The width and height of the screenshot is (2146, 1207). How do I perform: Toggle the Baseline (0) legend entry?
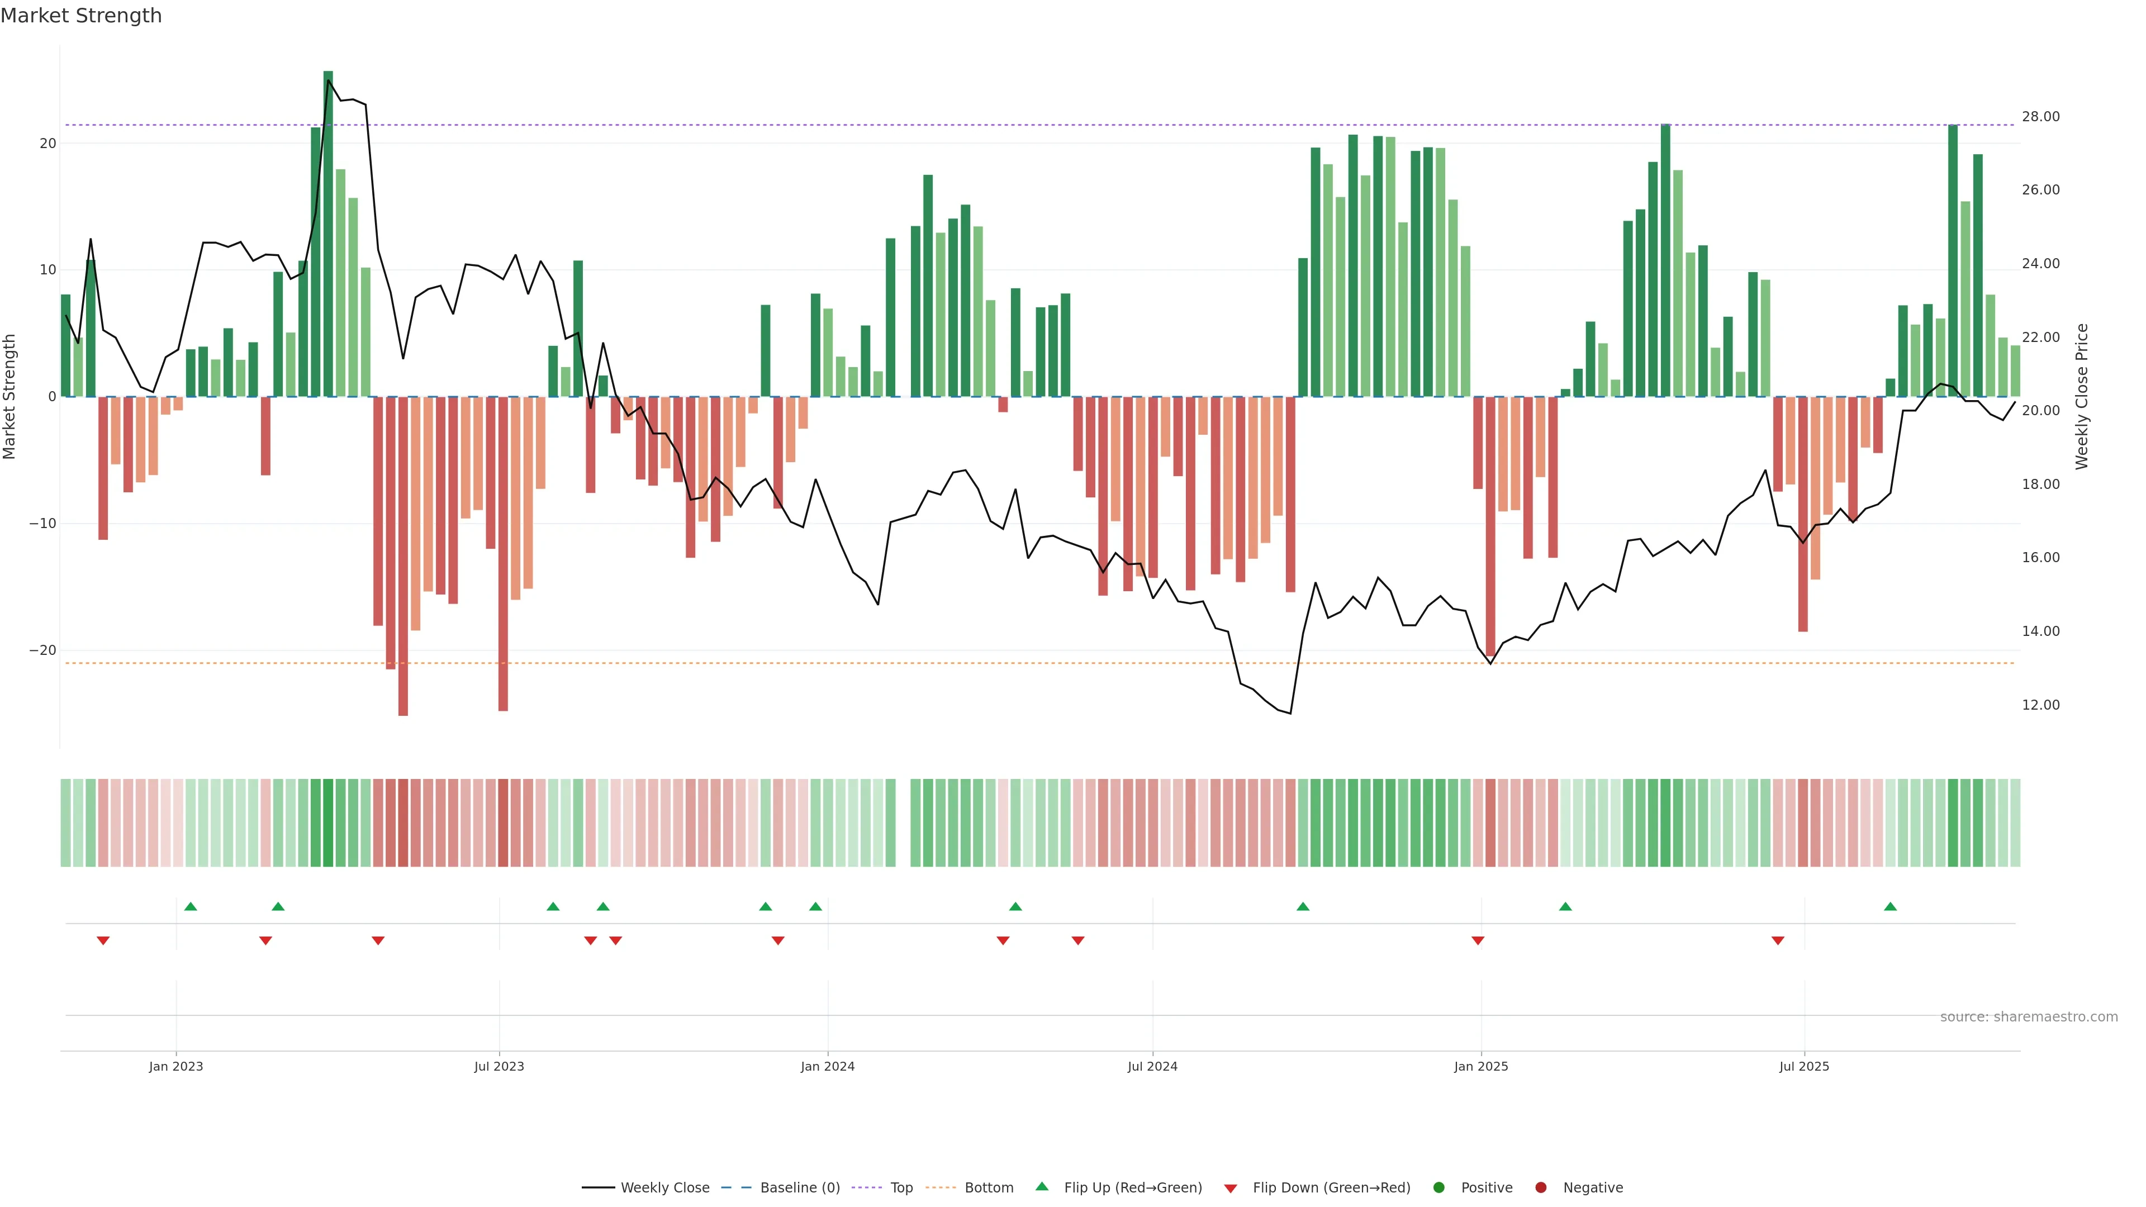799,1188
